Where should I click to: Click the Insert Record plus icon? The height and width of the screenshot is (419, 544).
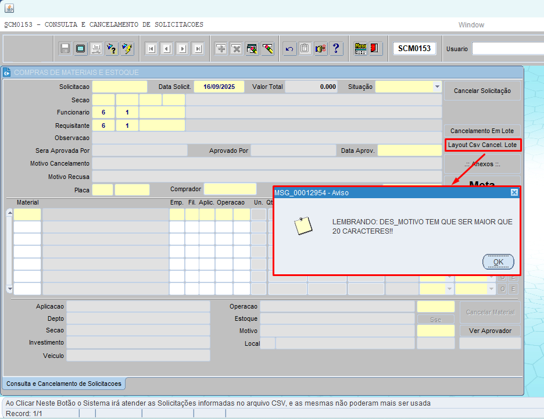coord(221,49)
